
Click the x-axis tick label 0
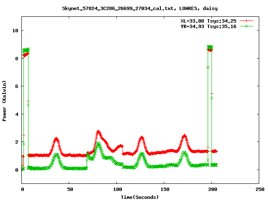[23, 189]
